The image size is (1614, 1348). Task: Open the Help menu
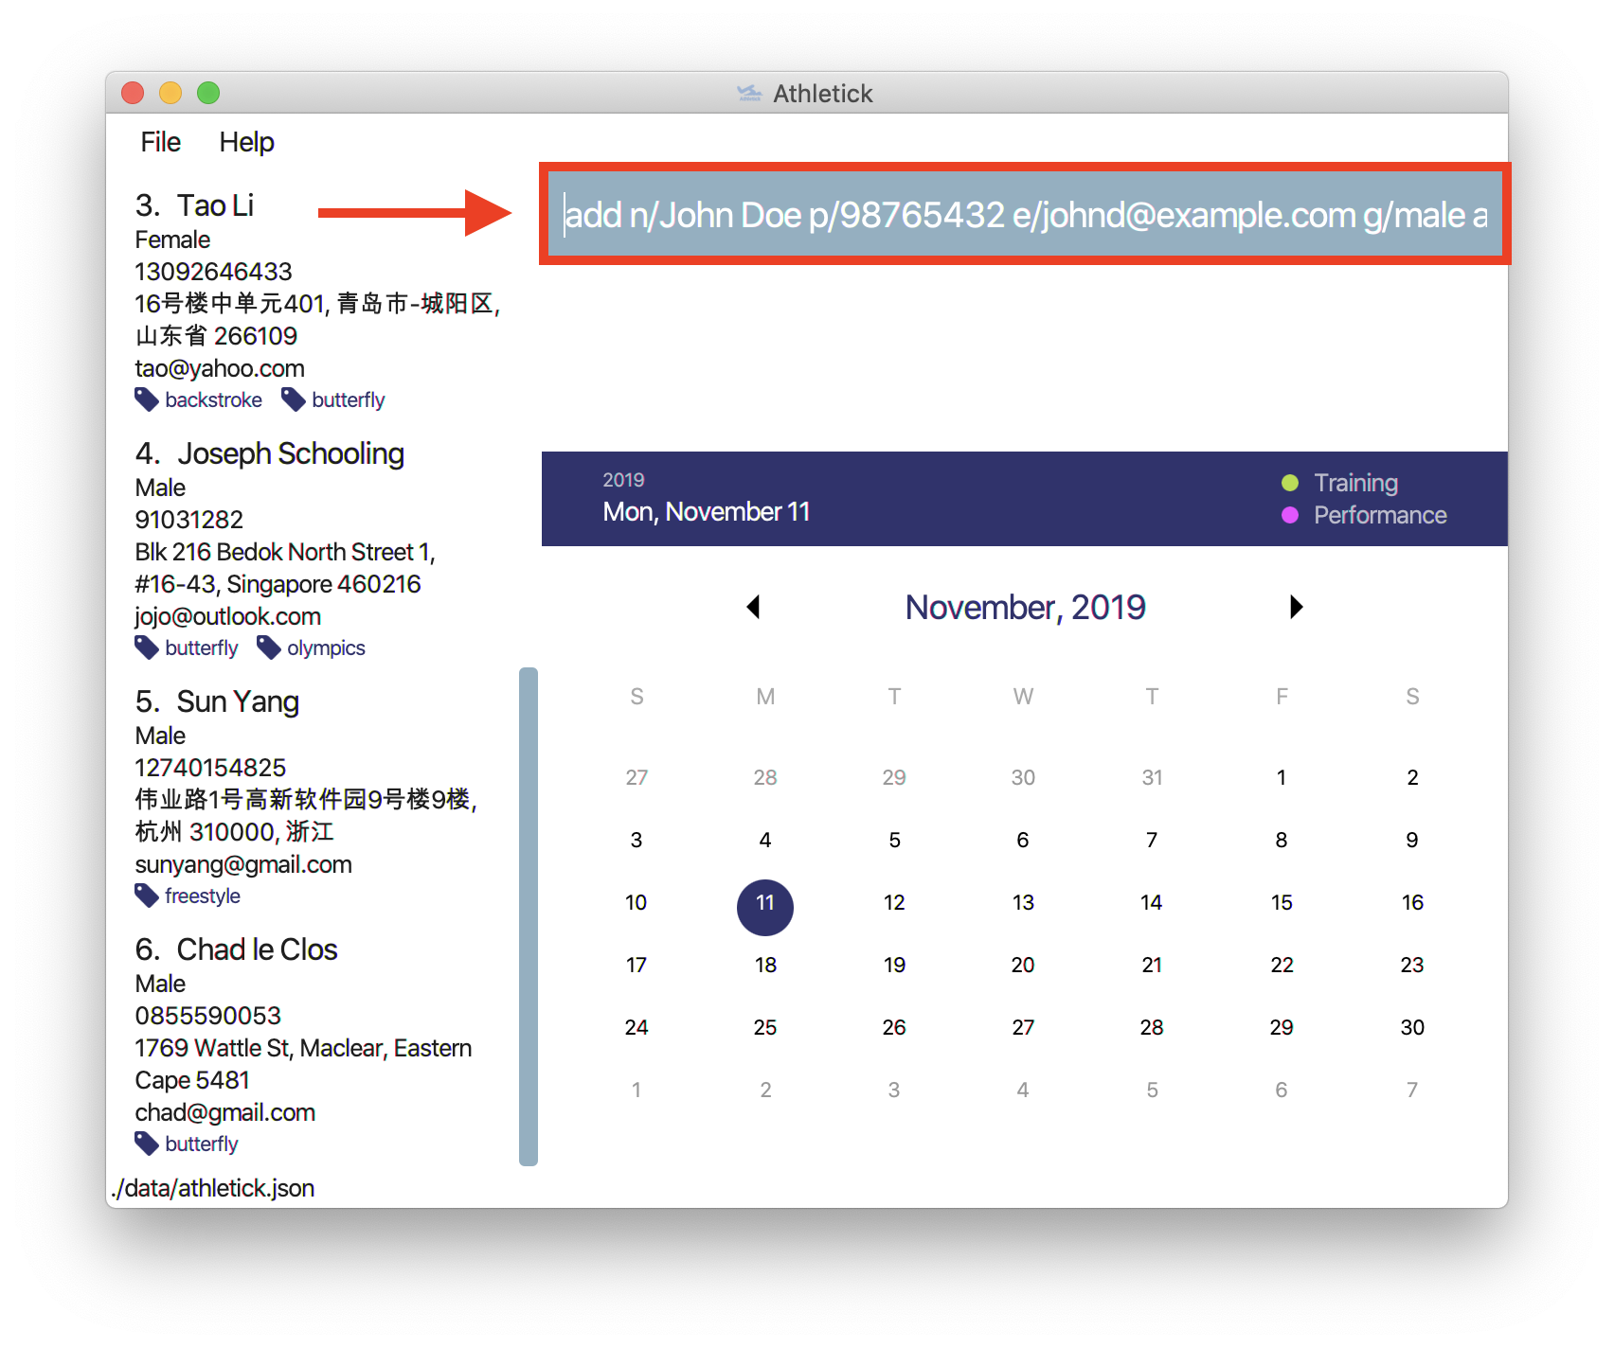[x=246, y=142]
